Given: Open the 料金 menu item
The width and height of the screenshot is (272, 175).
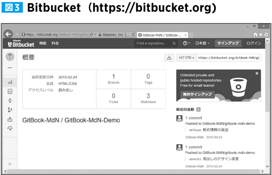Looking at the screenshot, I should 55,43.
